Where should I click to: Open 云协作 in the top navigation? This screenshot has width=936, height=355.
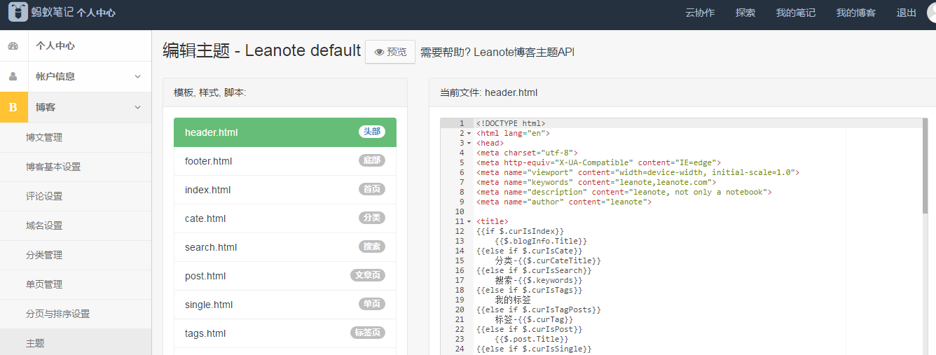[x=700, y=13]
